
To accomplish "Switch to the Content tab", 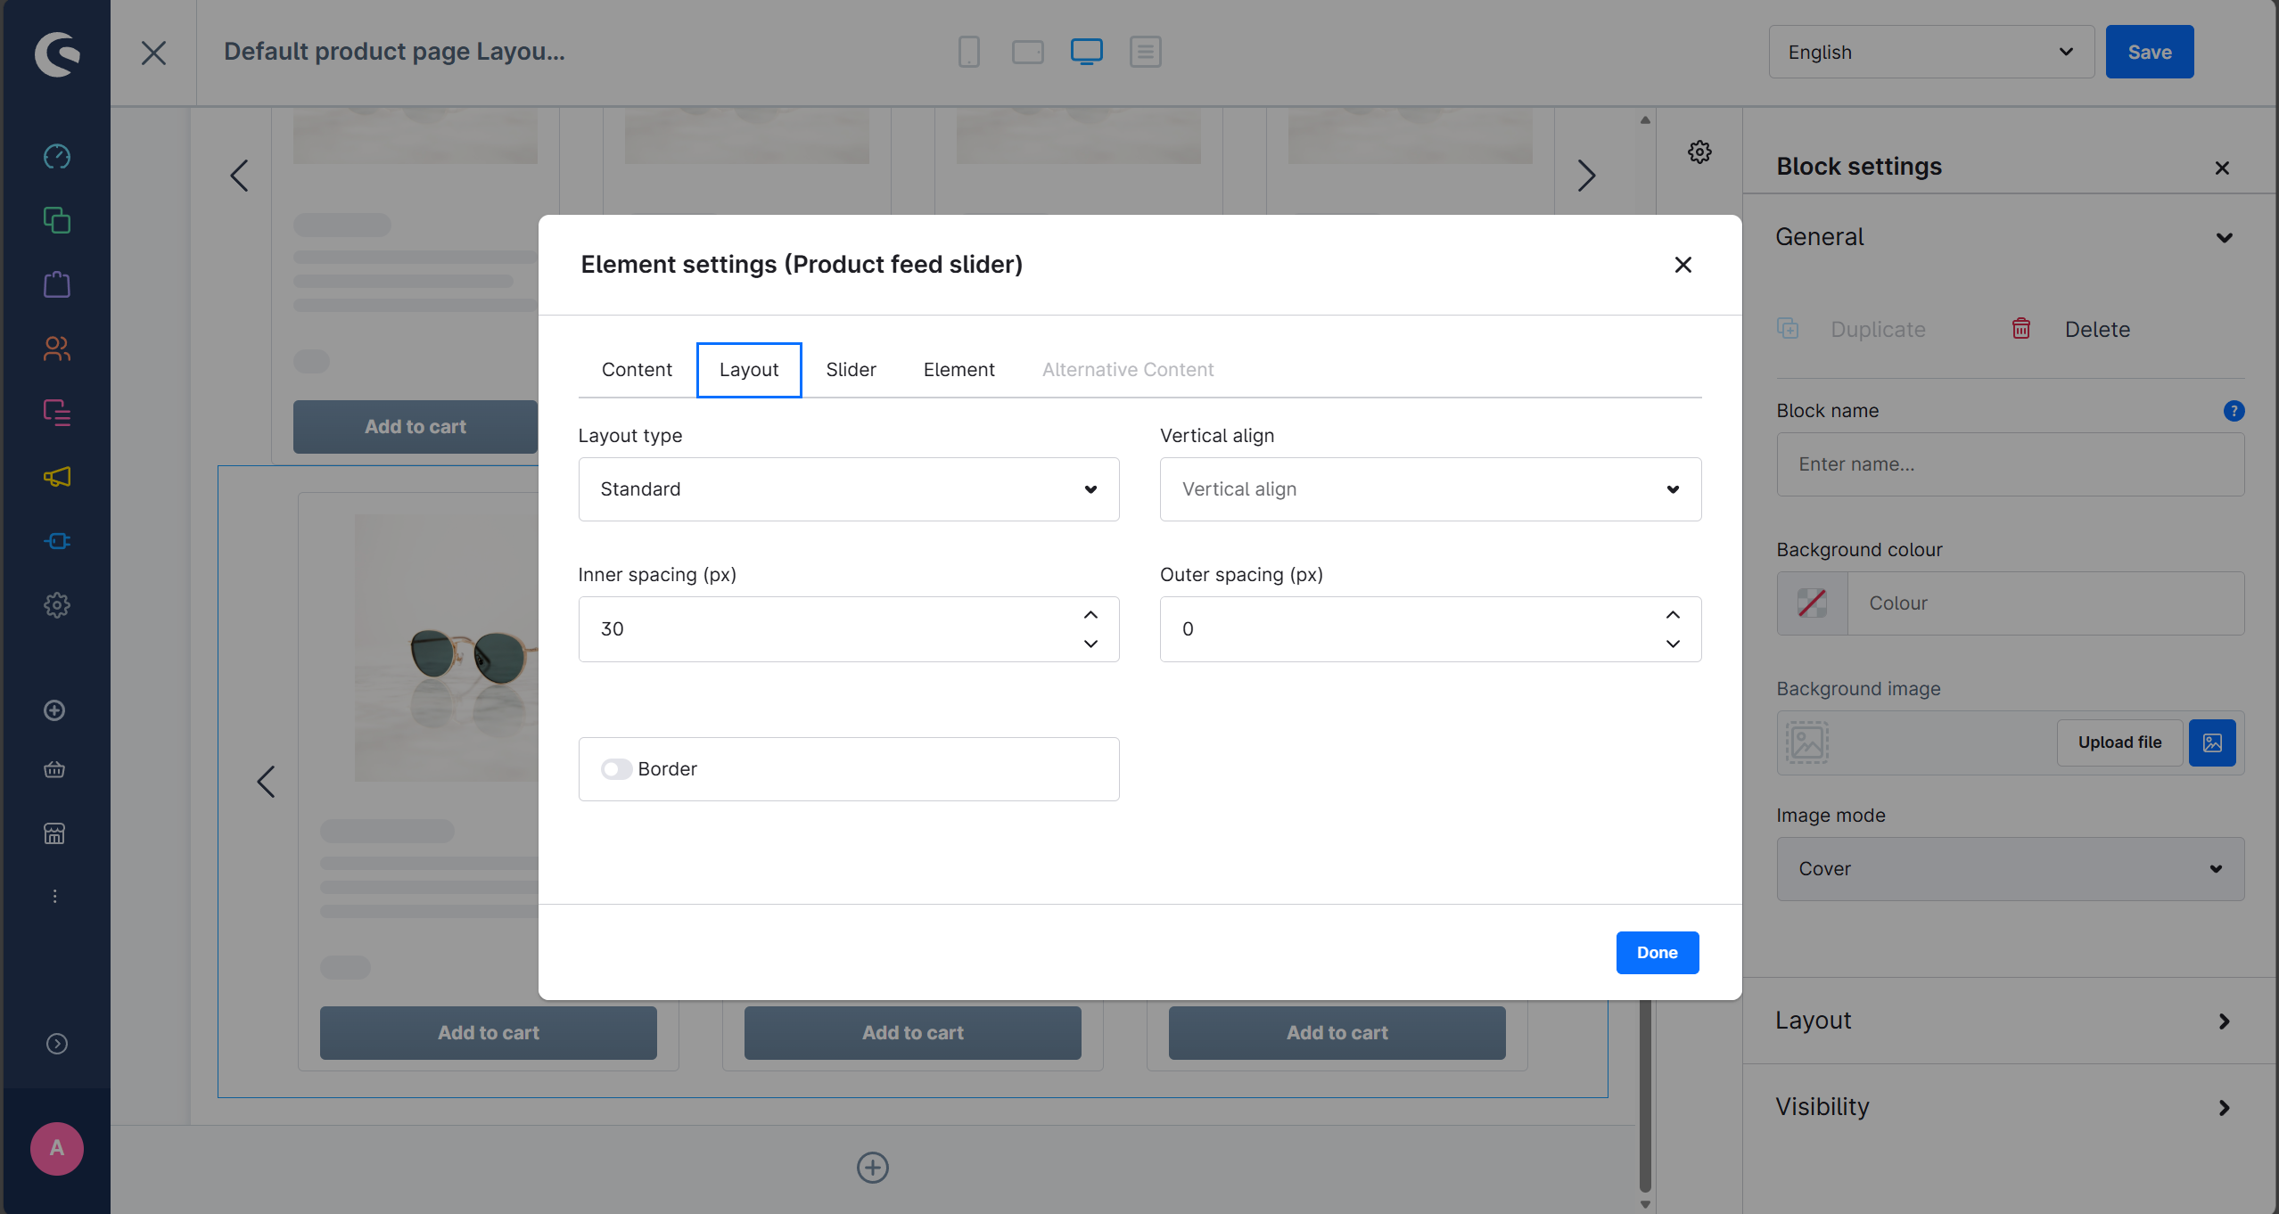I will [637, 370].
